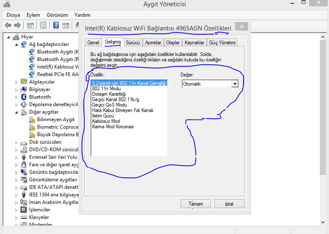Click the action pane toolbar icon
The height and width of the screenshot is (234, 329).
tap(66, 25)
